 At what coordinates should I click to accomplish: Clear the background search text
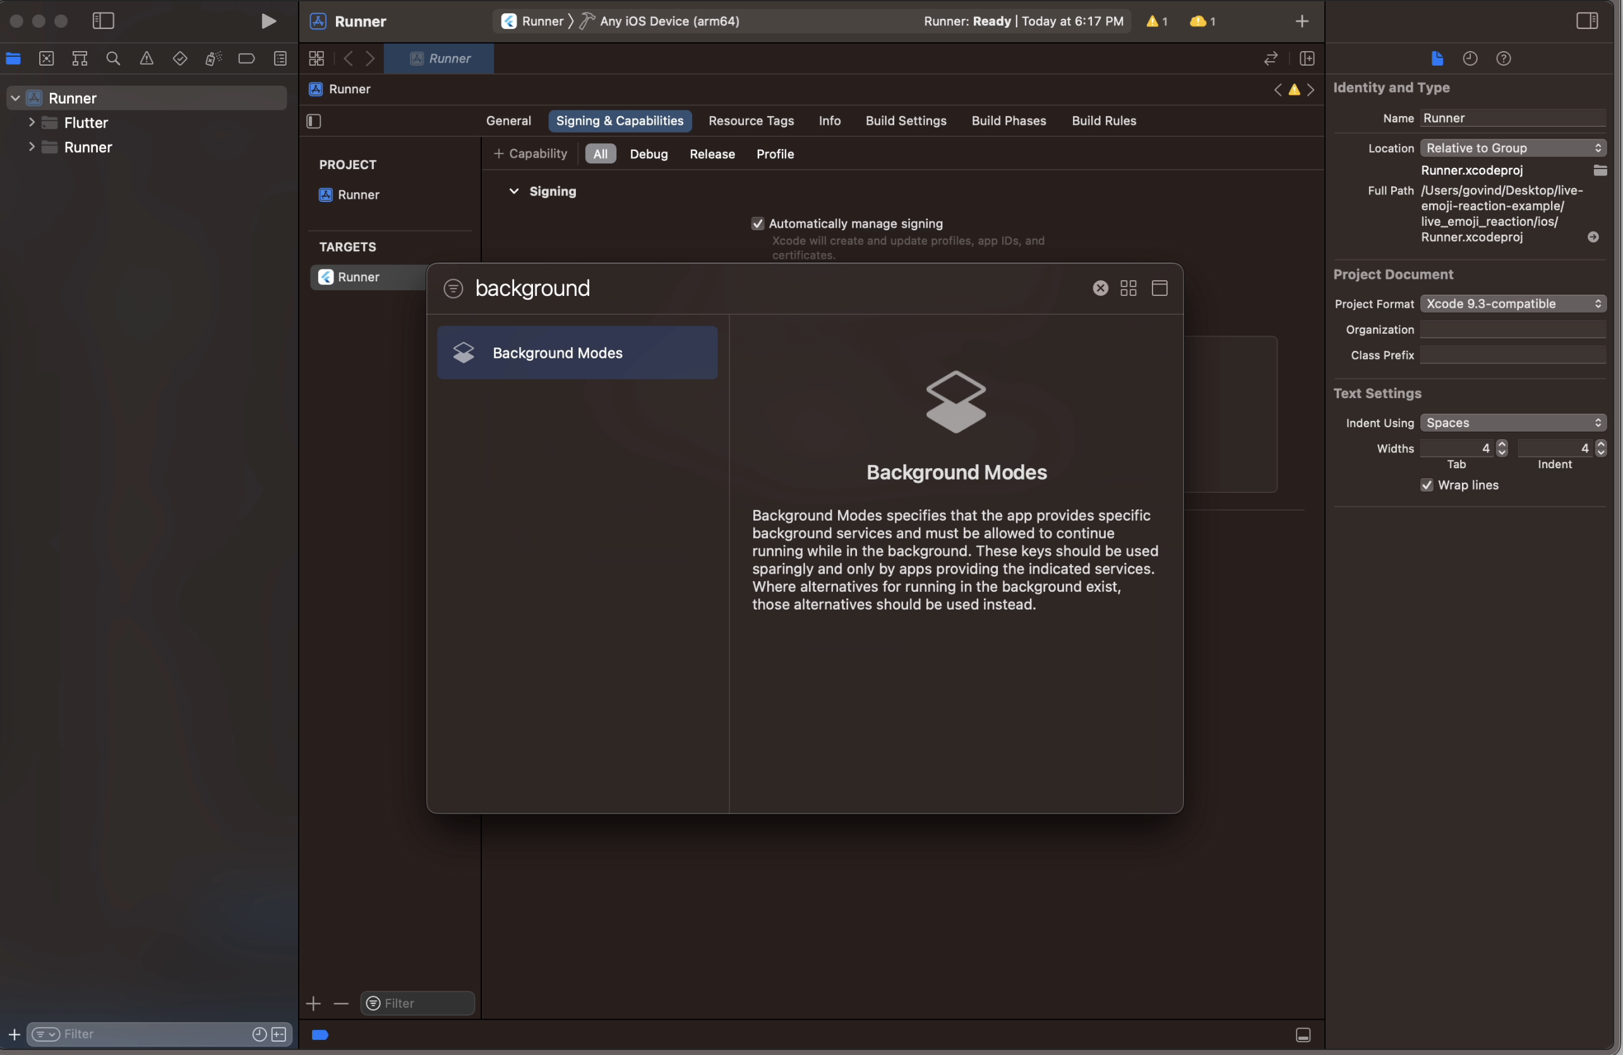pyautogui.click(x=1100, y=288)
